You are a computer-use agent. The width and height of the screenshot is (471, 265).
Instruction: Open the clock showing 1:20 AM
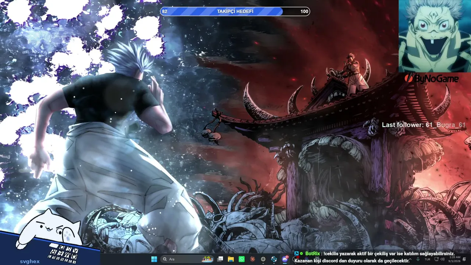[454, 259]
